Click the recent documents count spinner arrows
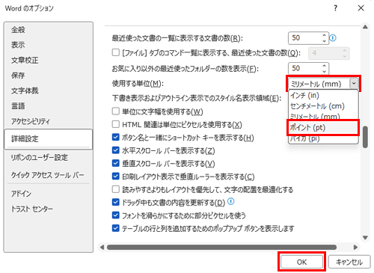 pos(324,38)
